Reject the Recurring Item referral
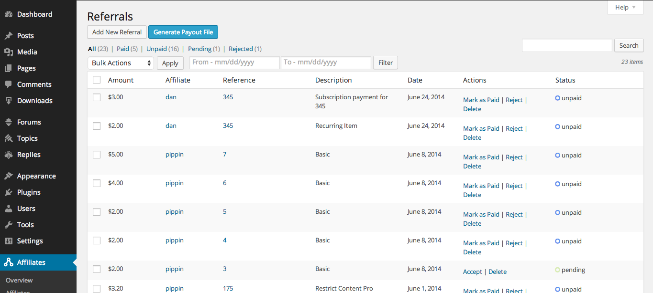The image size is (653, 293). (x=514, y=128)
